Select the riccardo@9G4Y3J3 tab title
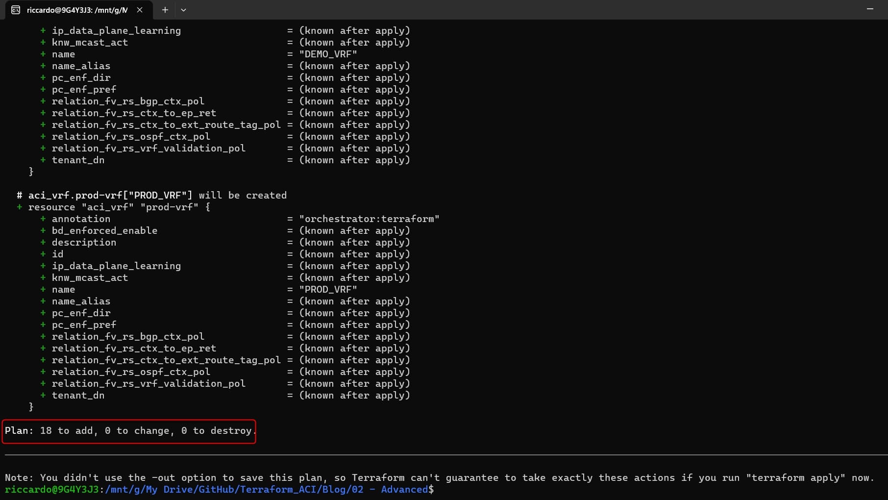This screenshot has width=888, height=500. [x=77, y=10]
